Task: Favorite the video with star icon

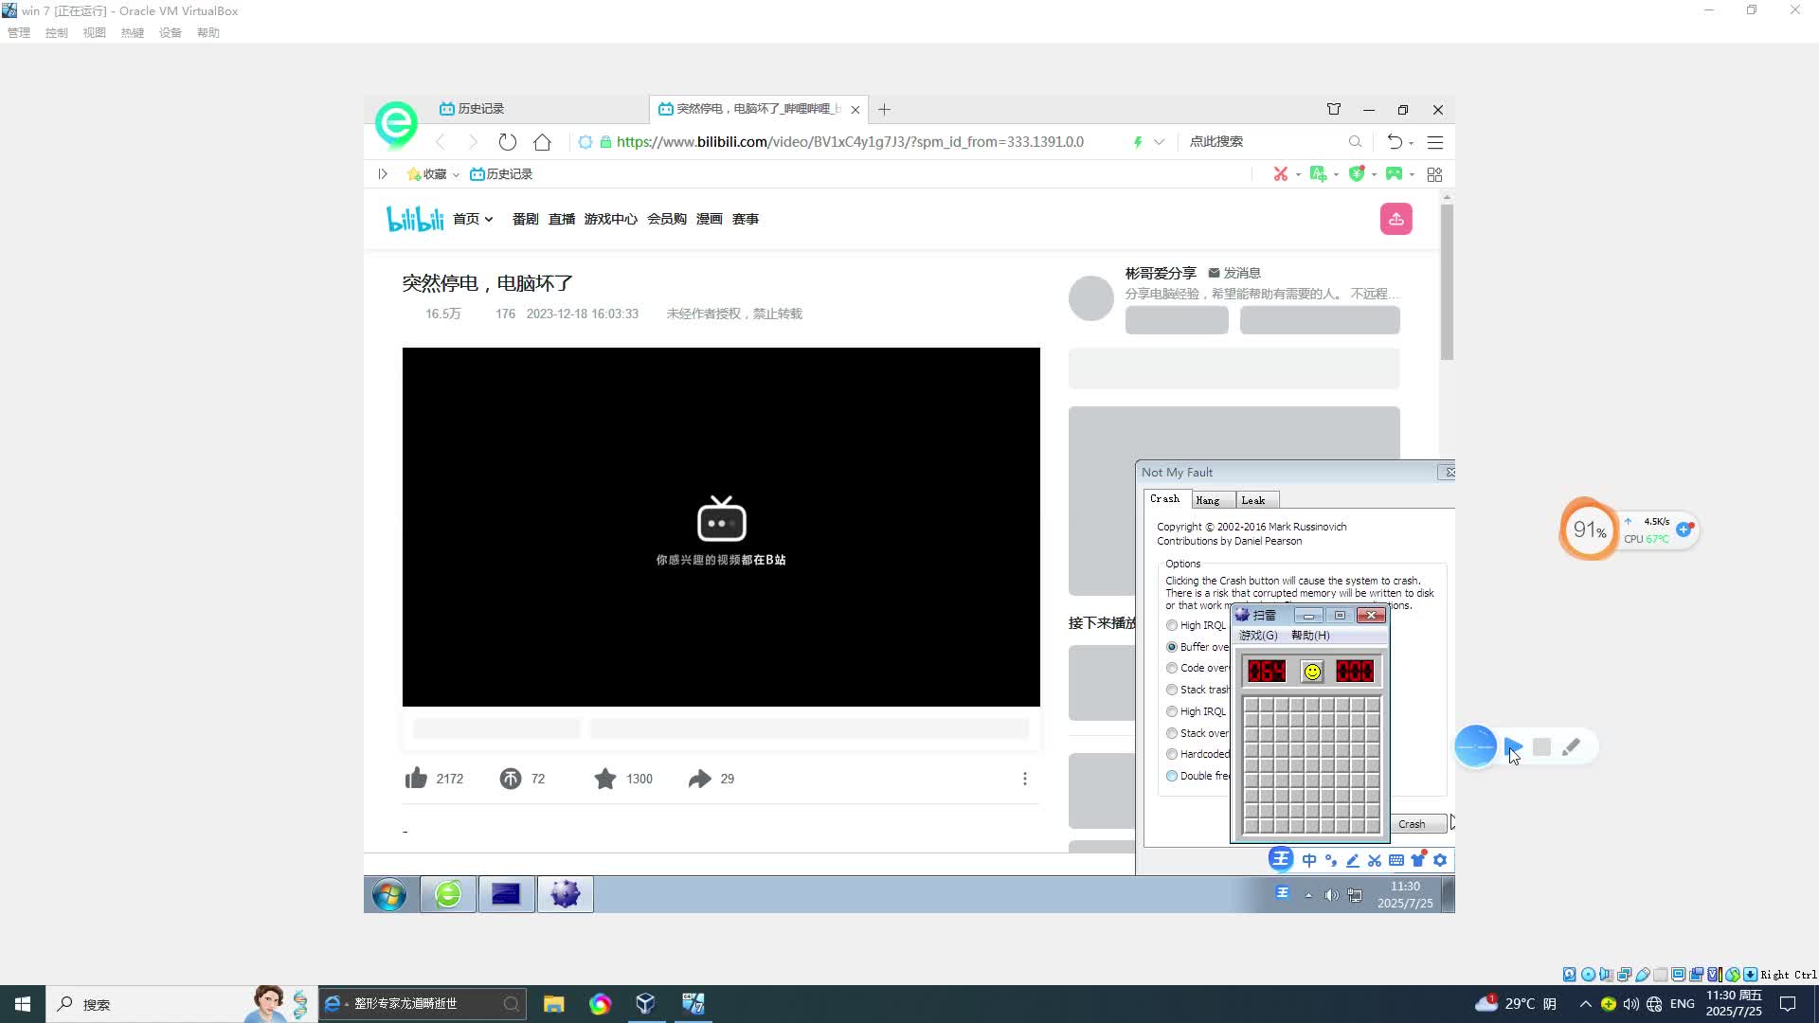Action: click(x=605, y=779)
